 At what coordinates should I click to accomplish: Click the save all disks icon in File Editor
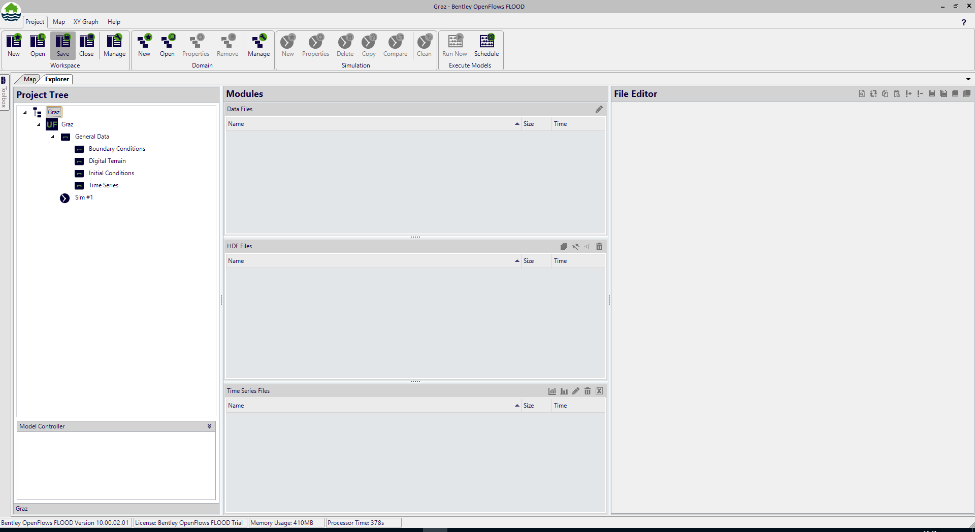(944, 93)
